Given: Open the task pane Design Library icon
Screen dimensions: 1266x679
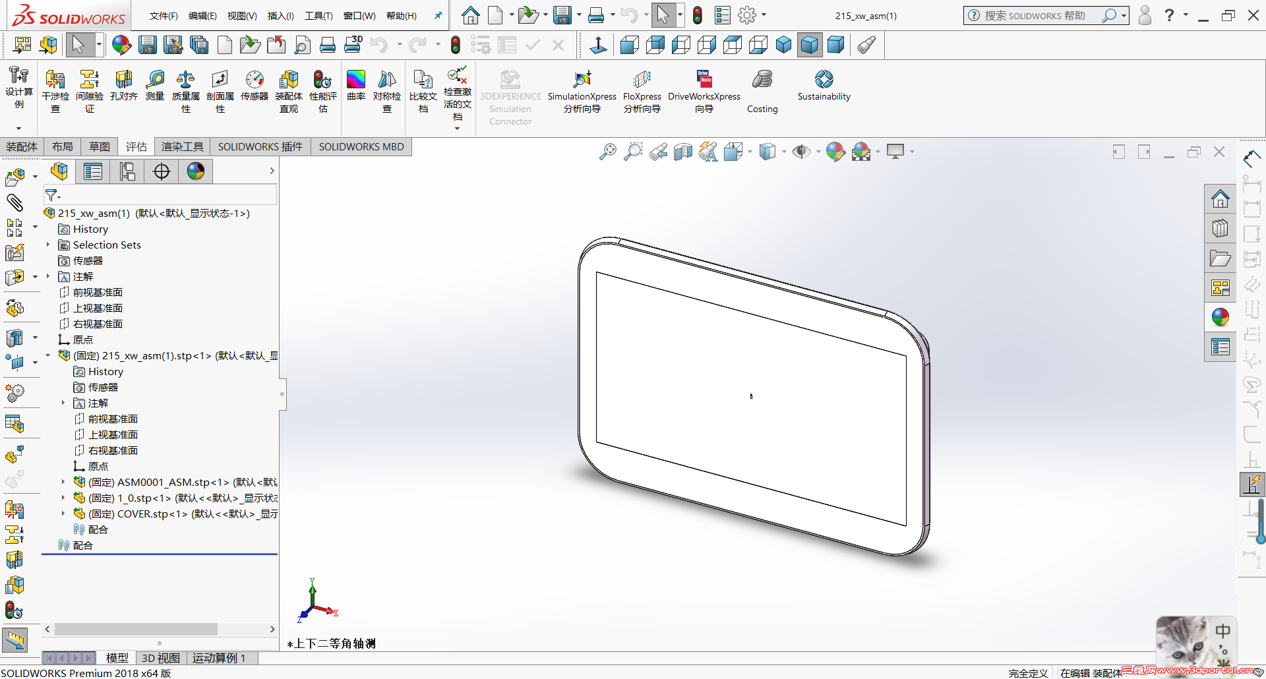Looking at the screenshot, I should pyautogui.click(x=1221, y=227).
